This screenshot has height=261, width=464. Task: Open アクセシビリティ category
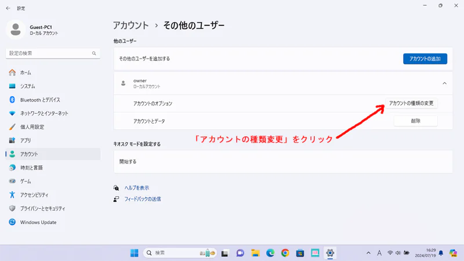click(x=53, y=195)
